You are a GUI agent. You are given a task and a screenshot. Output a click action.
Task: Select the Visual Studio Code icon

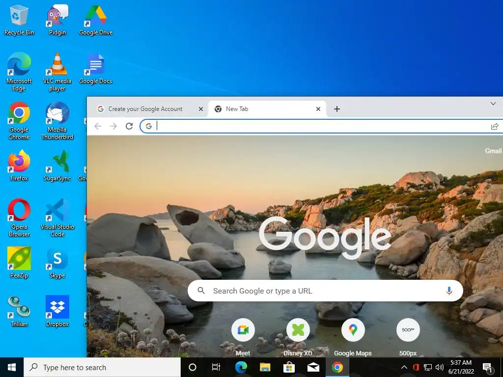(57, 218)
